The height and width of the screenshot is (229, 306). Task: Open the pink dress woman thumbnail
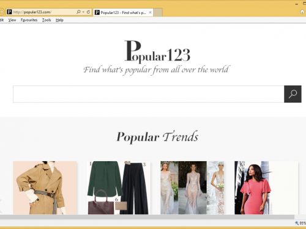point(266,187)
